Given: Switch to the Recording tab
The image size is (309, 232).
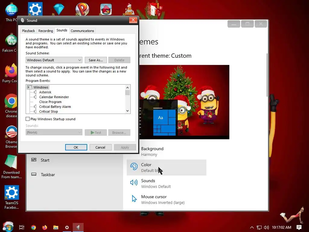Looking at the screenshot, I should pos(46,31).
